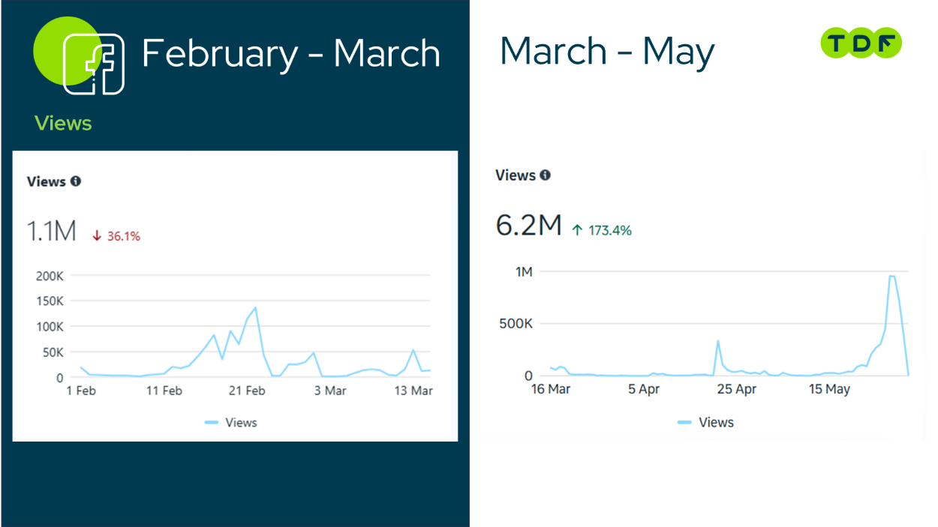Click the "Views" title above 6.2M
Screen dimensions: 938x527
tap(516, 175)
